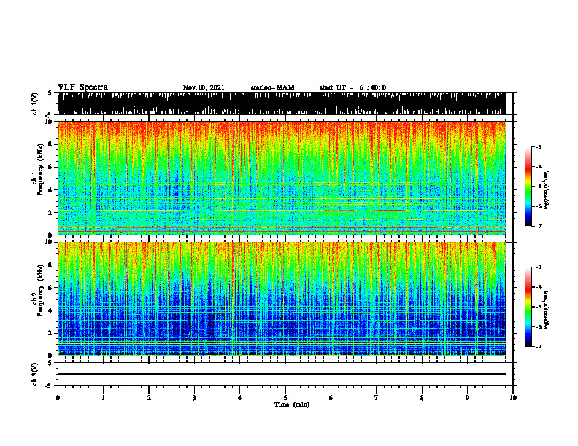Click time axis tick label "4"

tap(240, 398)
